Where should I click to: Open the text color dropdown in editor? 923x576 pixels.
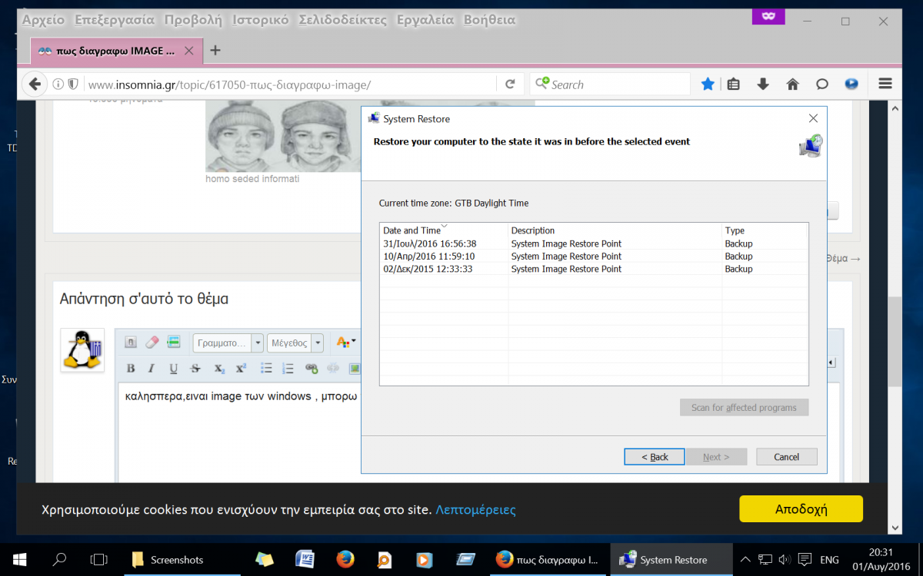point(345,343)
